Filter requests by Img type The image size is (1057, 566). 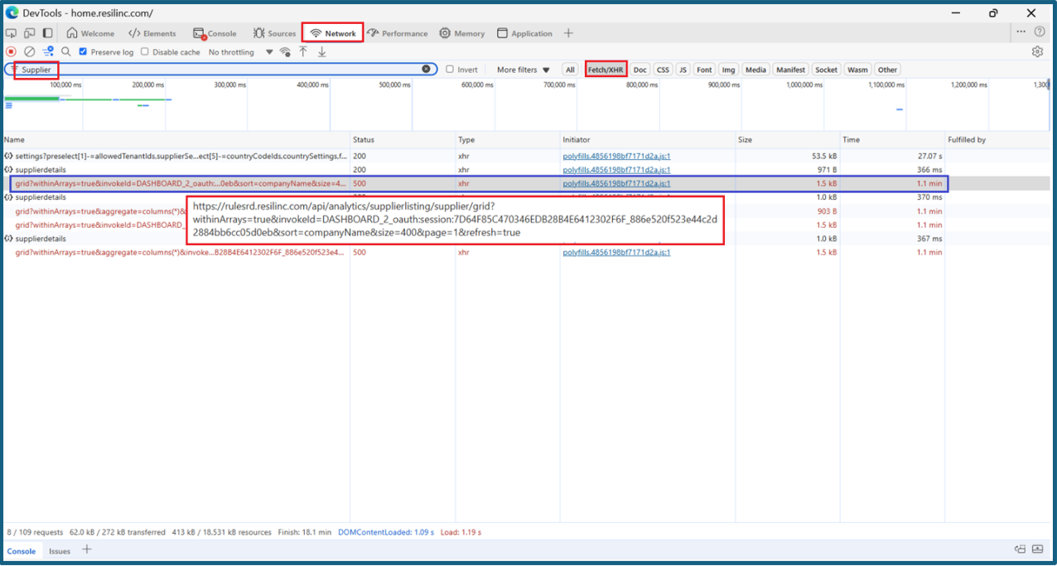click(728, 70)
